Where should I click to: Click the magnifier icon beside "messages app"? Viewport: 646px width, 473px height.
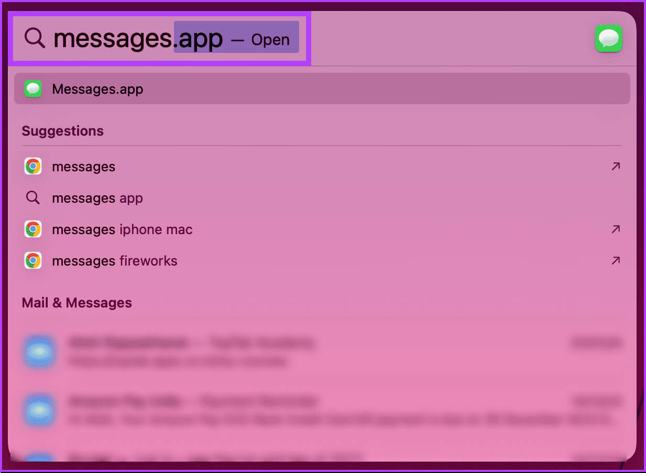pyautogui.click(x=33, y=198)
